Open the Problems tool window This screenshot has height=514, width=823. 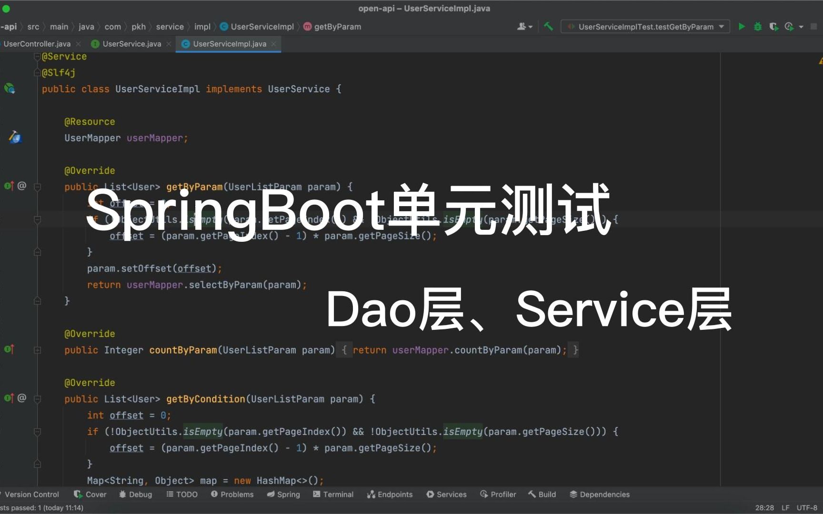point(232,494)
